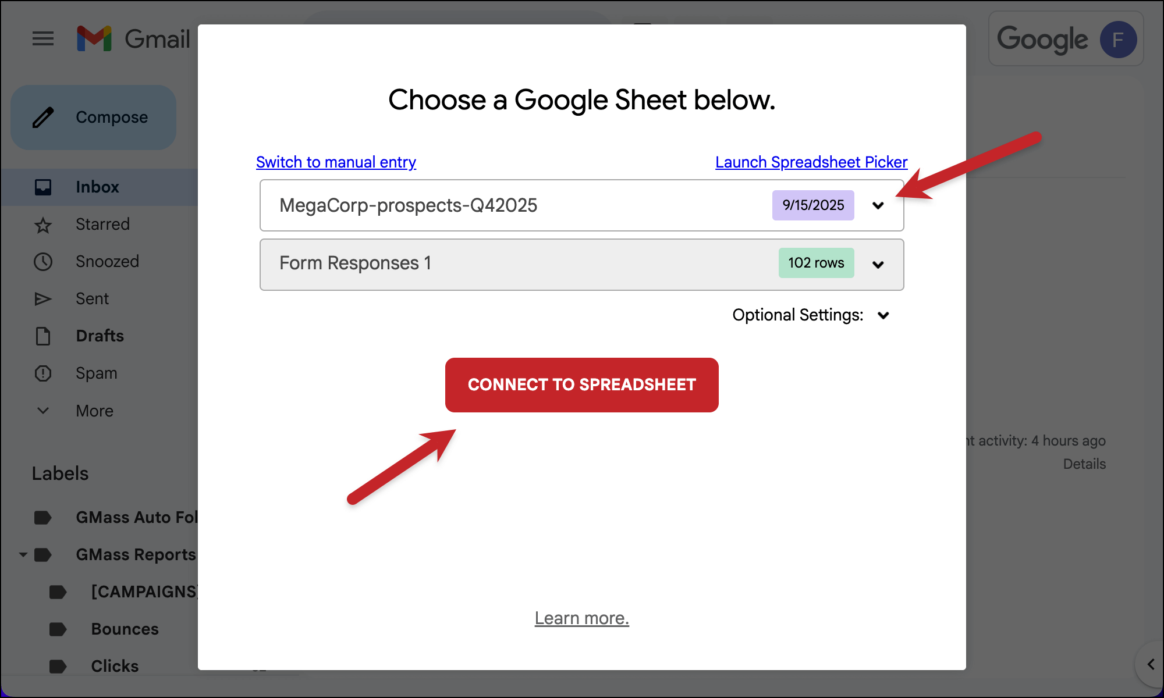Image resolution: width=1164 pixels, height=698 pixels.
Task: Open the Drafts document icon
Action: [43, 336]
